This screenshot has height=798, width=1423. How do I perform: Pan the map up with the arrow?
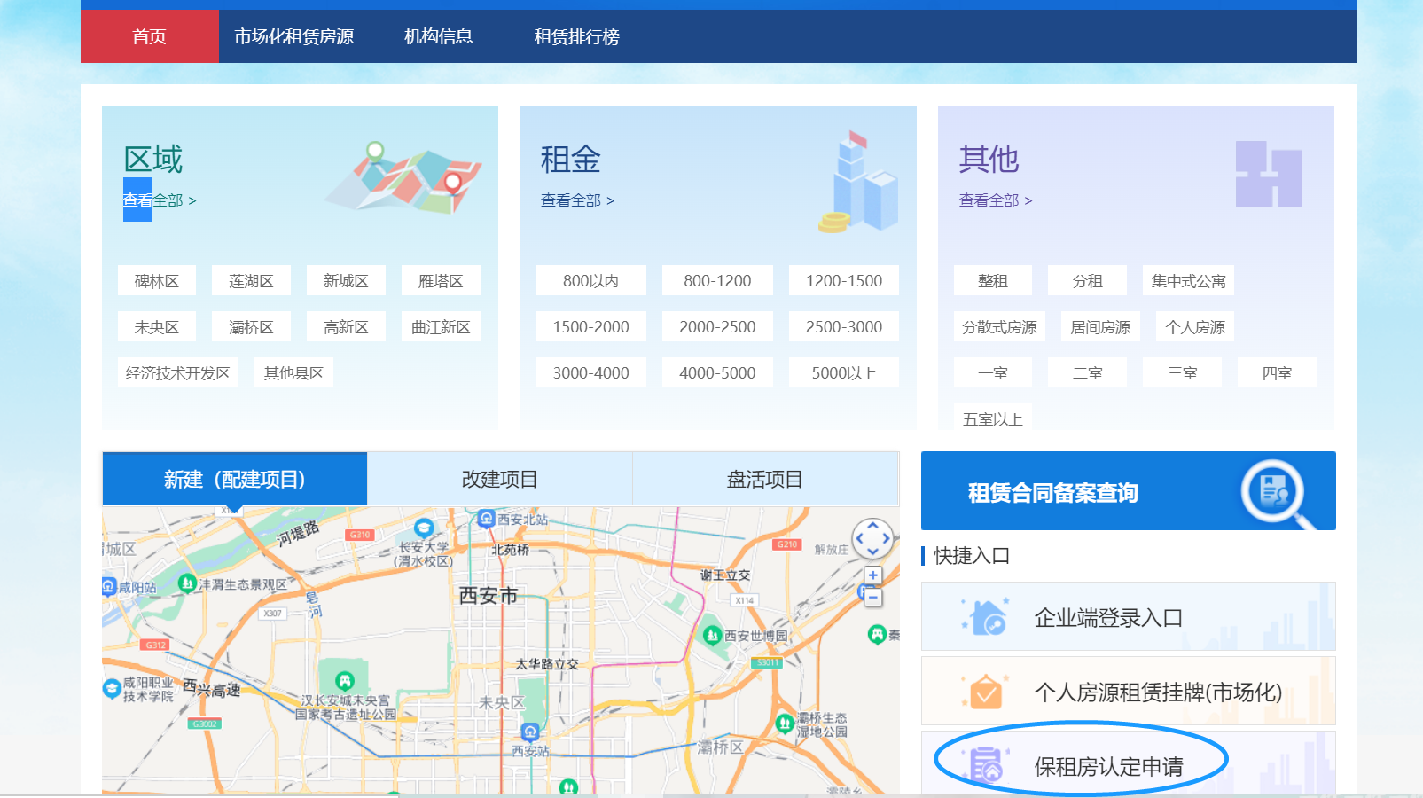872,526
